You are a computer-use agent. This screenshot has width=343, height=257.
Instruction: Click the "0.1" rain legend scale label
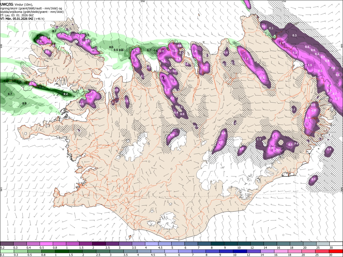[x=2, y=255]
